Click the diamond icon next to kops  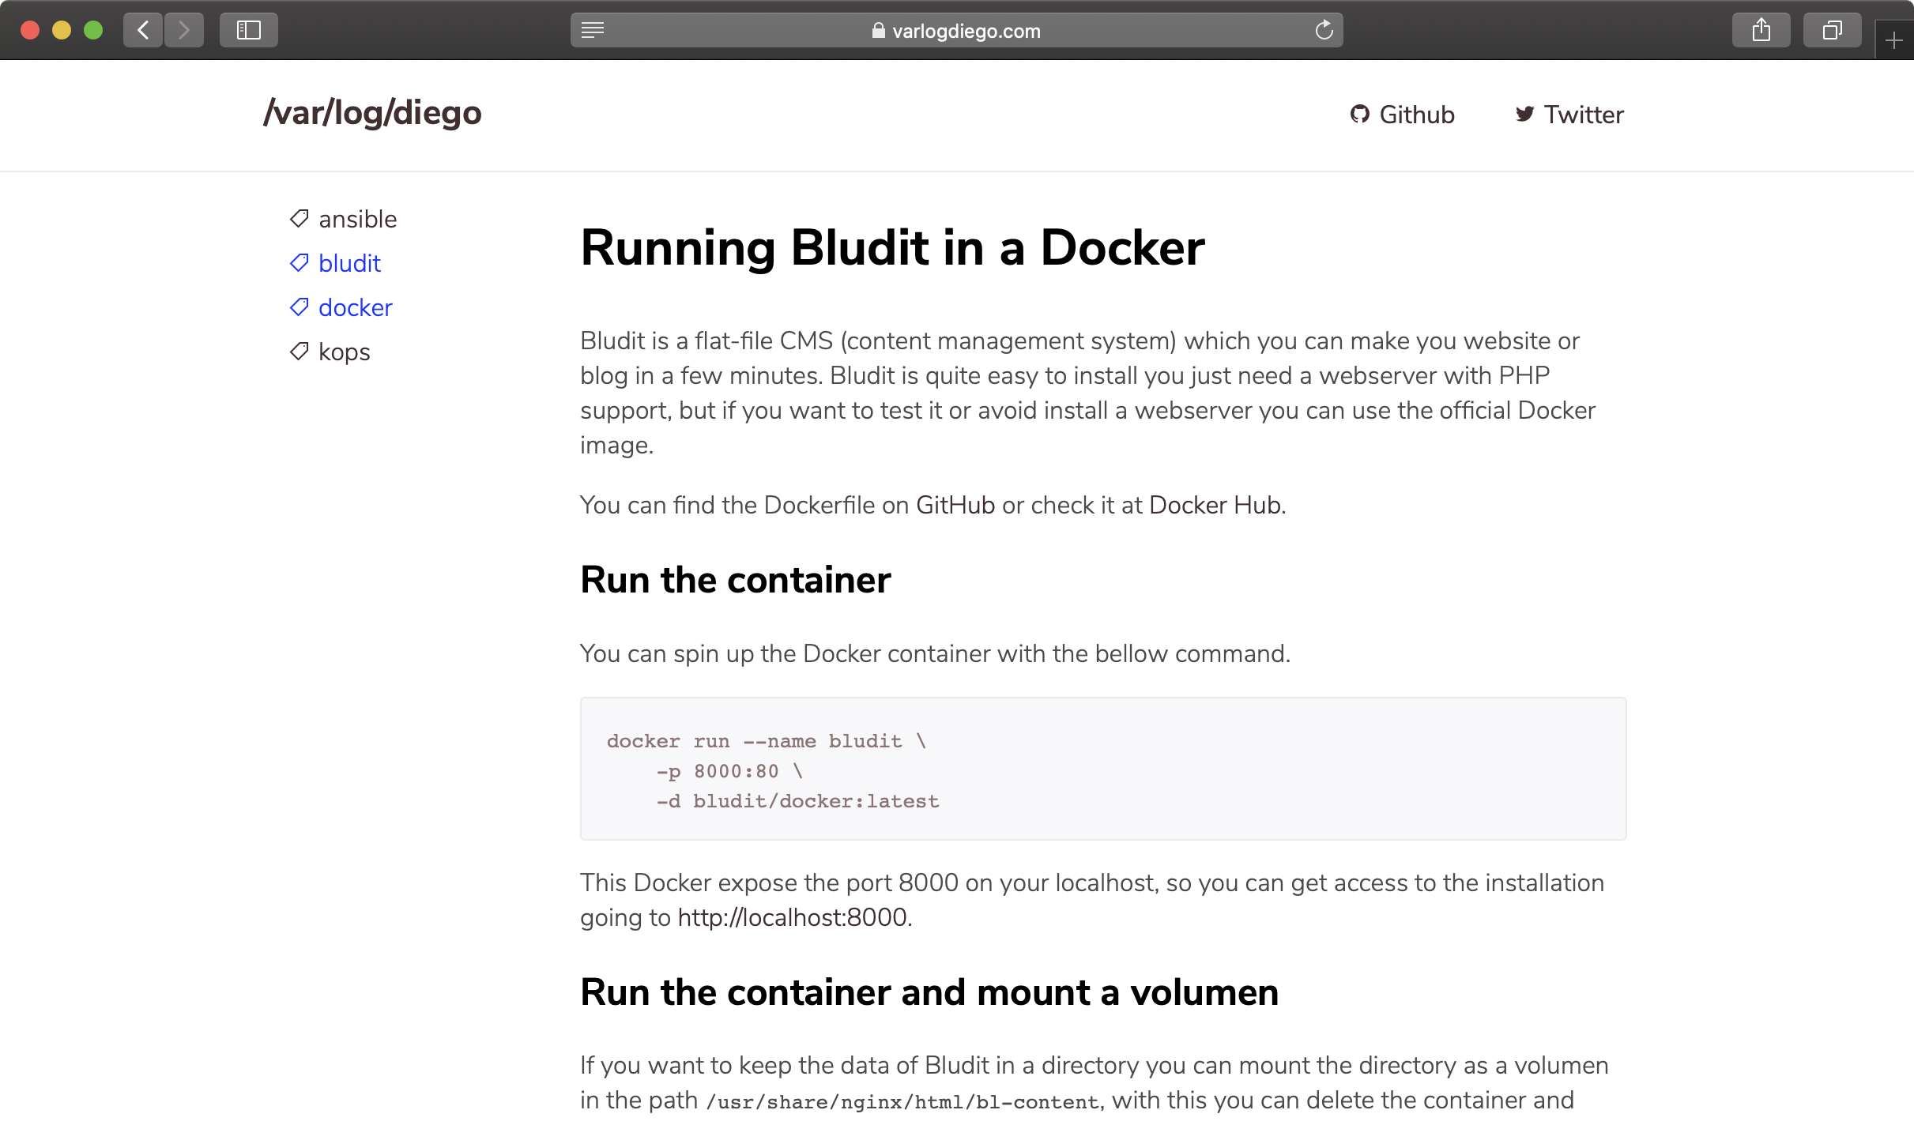(297, 351)
